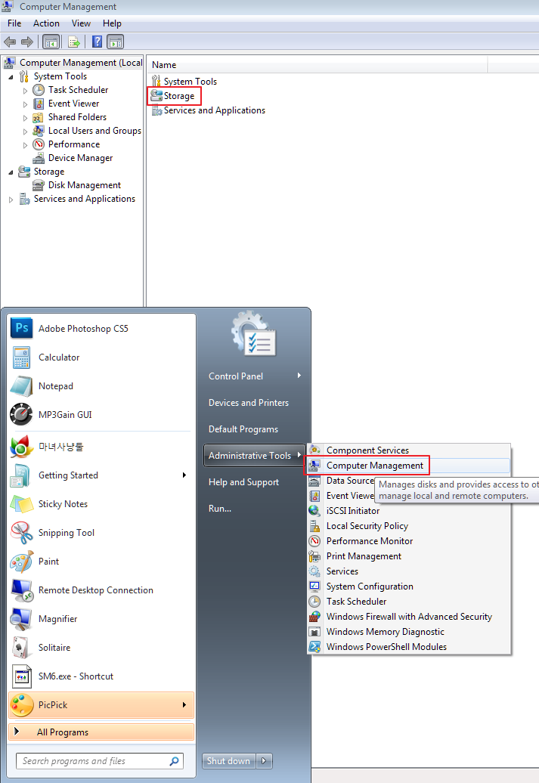
Task: Launch Adobe Photoshop CS5 from Start menu
Action: coord(101,329)
